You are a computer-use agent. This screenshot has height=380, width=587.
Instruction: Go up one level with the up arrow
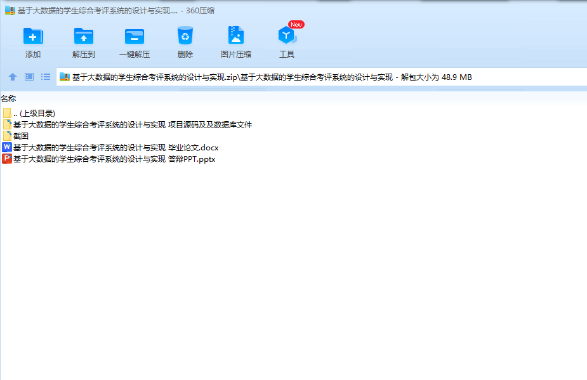pos(12,77)
